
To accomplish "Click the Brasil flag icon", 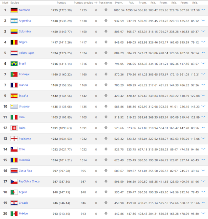I will 14,64.
